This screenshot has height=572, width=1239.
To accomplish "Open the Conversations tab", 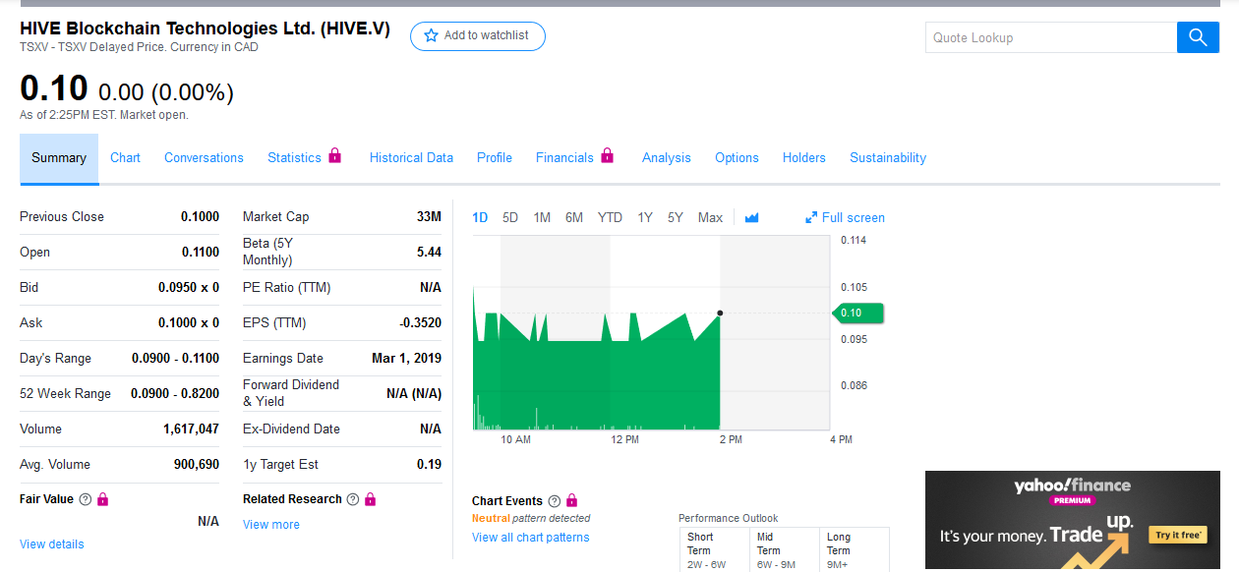I will 204,157.
